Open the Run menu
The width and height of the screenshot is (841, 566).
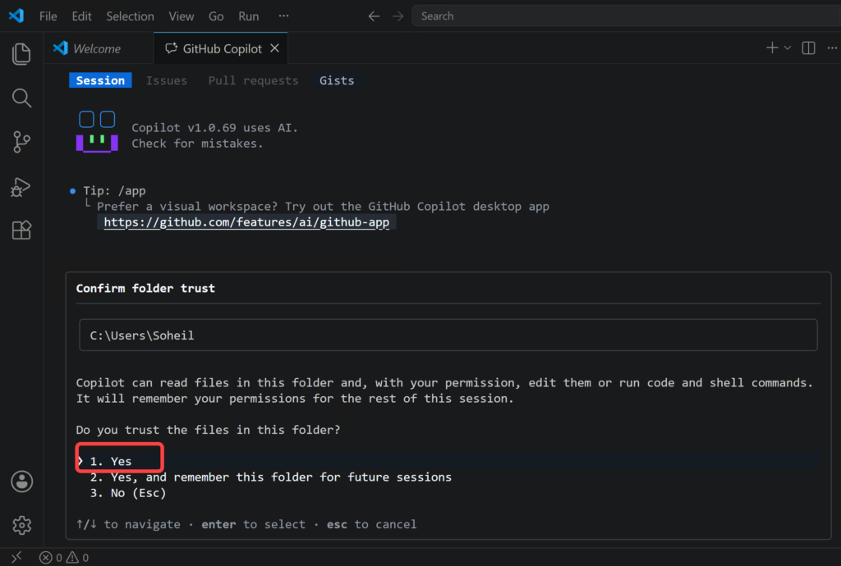tap(248, 16)
